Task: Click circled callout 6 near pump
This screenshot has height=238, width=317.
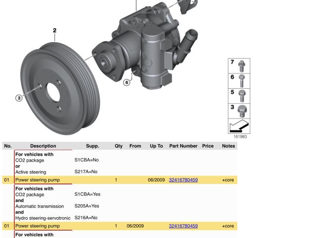Action: 127,82
